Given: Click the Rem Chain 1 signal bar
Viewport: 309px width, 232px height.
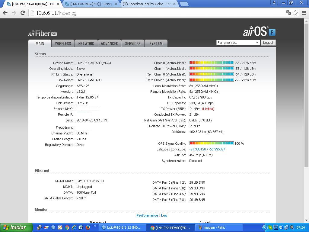Looking at the screenshot, I should [212, 80].
